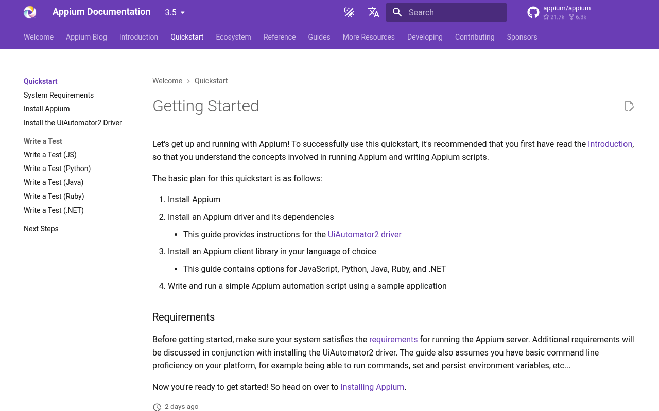Open Write a Test (Python) page
The image size is (659, 411).
[x=57, y=169]
